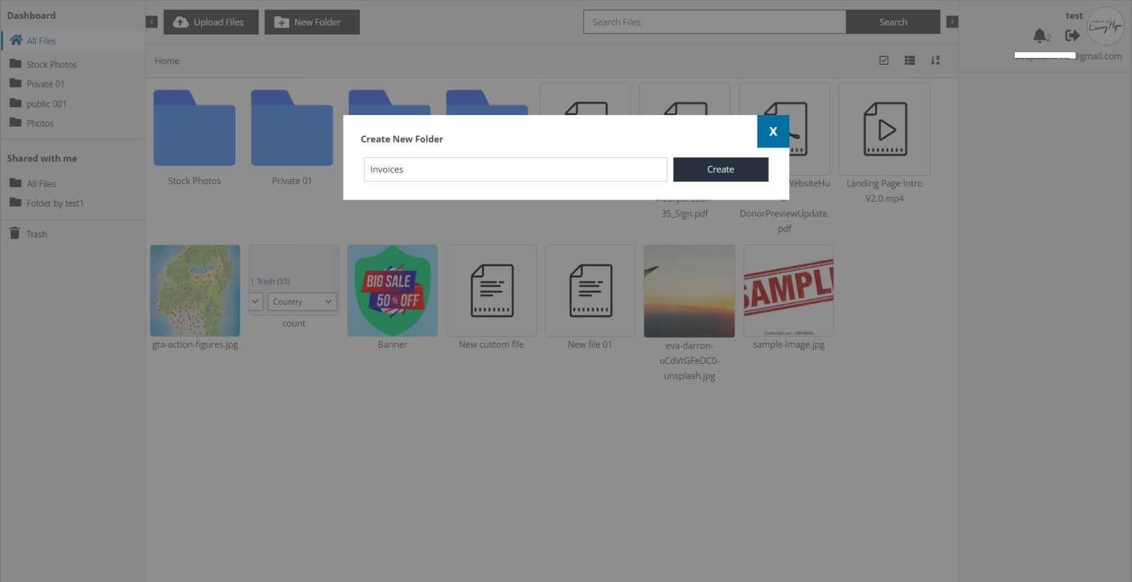
Task: Open New file 01 document icon
Action: click(590, 291)
